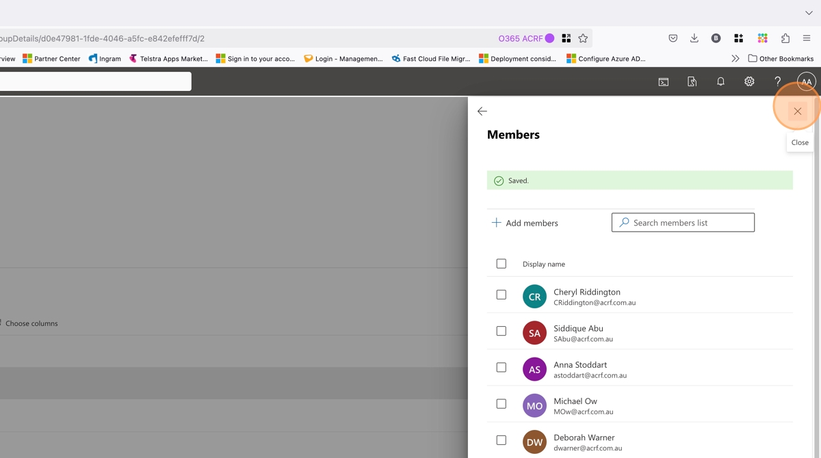Open member Anna Stoddart
Screen dimensions: 821x458
(580, 364)
